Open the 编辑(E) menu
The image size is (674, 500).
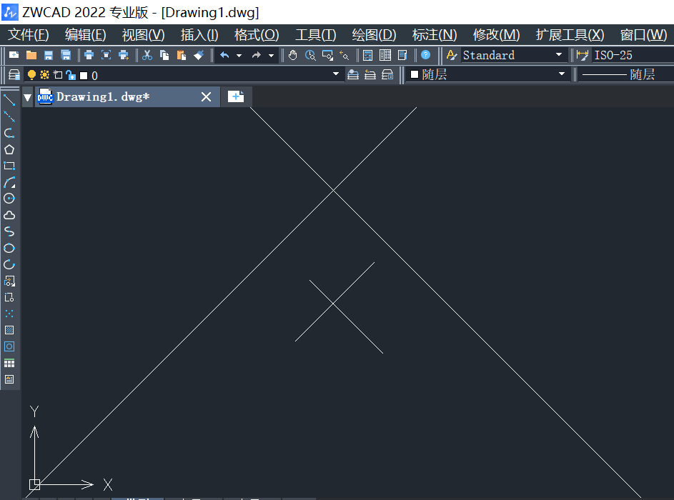coord(85,35)
